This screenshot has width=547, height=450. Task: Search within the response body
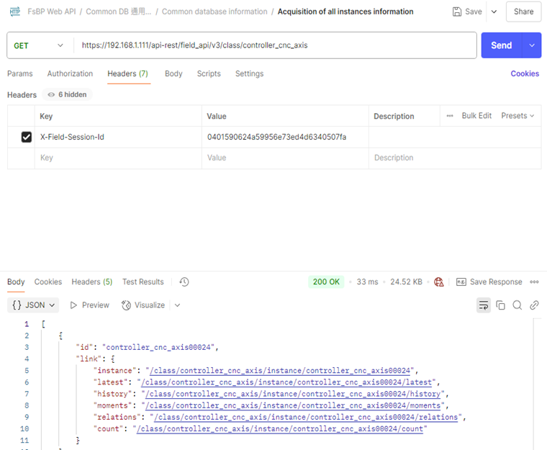click(x=517, y=305)
